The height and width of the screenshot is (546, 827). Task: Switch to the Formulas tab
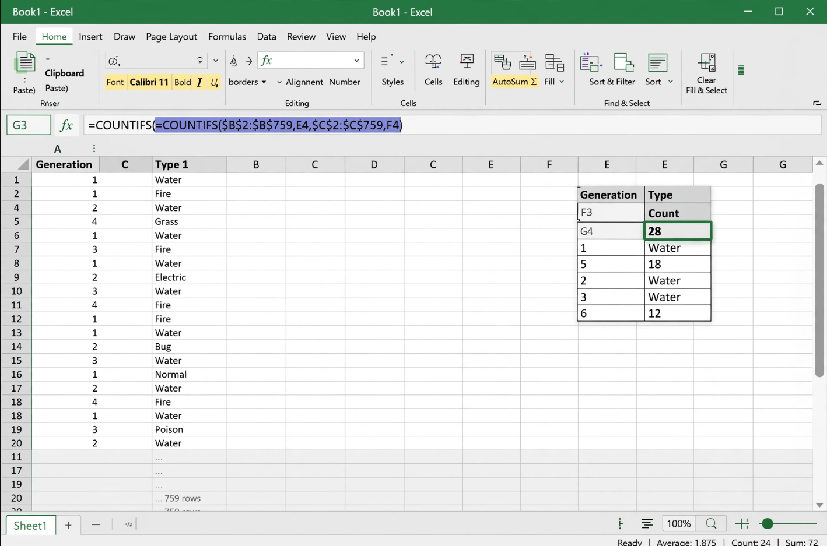(227, 36)
